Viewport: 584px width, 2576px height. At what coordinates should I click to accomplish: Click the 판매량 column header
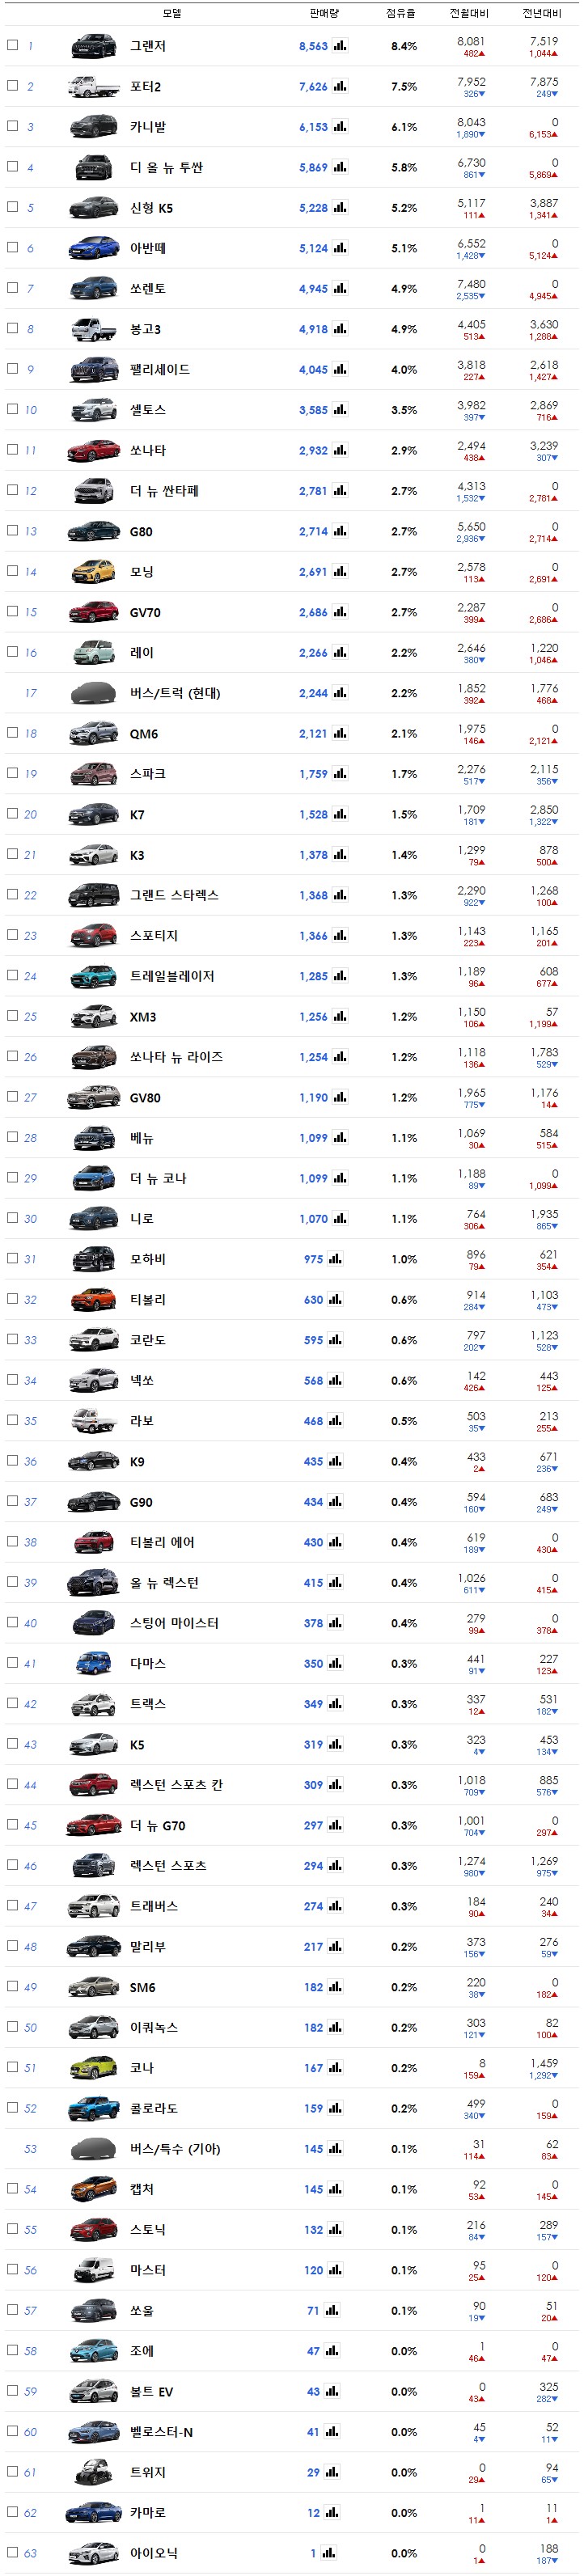(324, 13)
